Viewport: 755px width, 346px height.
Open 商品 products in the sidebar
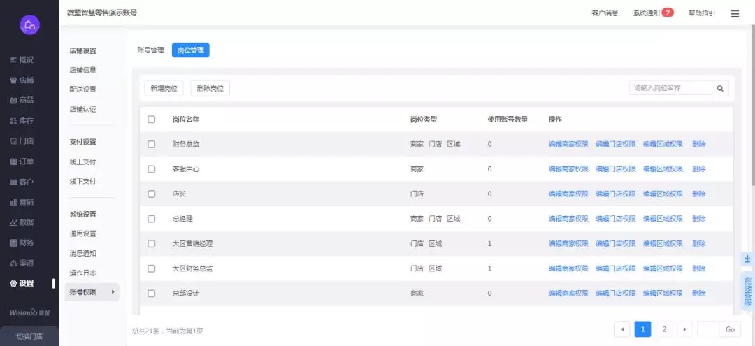(x=22, y=101)
